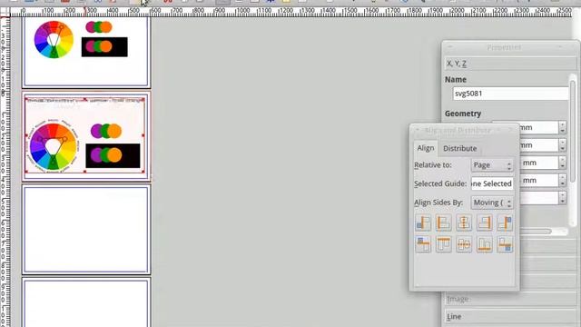Align tops to bottom of anchor
Viewport: 581px width, 327px height.
click(x=505, y=244)
